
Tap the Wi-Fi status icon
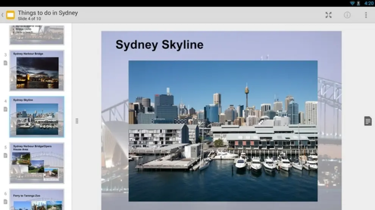(352, 3)
